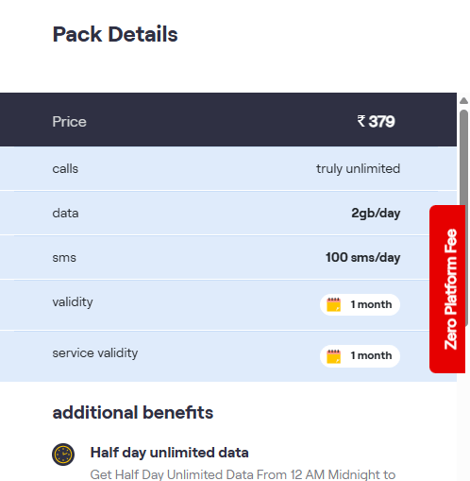
Task: Select the validity 1 month pill
Action: [360, 304]
